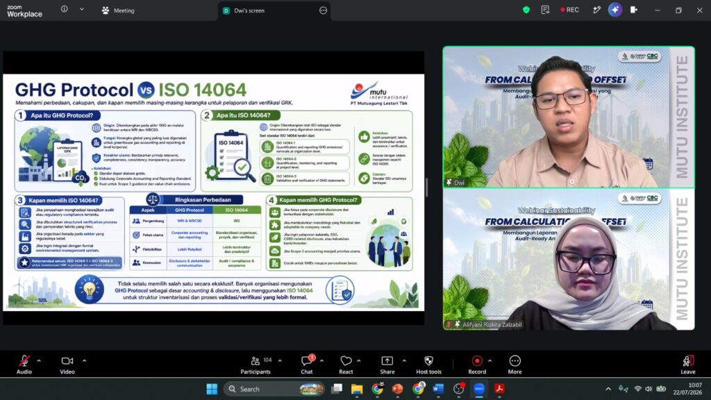
Task: Check the green encryption shield icon
Action: click(526, 10)
